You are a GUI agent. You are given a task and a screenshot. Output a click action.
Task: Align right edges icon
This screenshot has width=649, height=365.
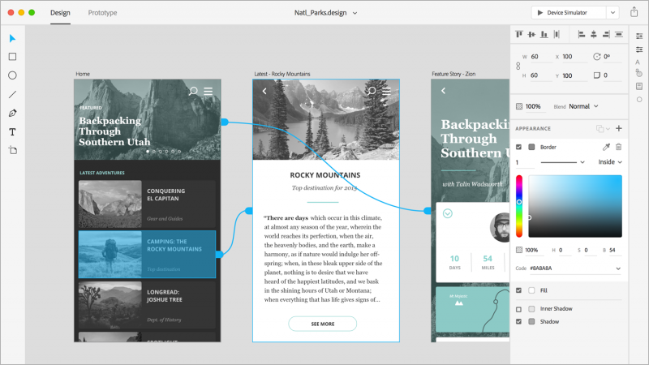606,34
